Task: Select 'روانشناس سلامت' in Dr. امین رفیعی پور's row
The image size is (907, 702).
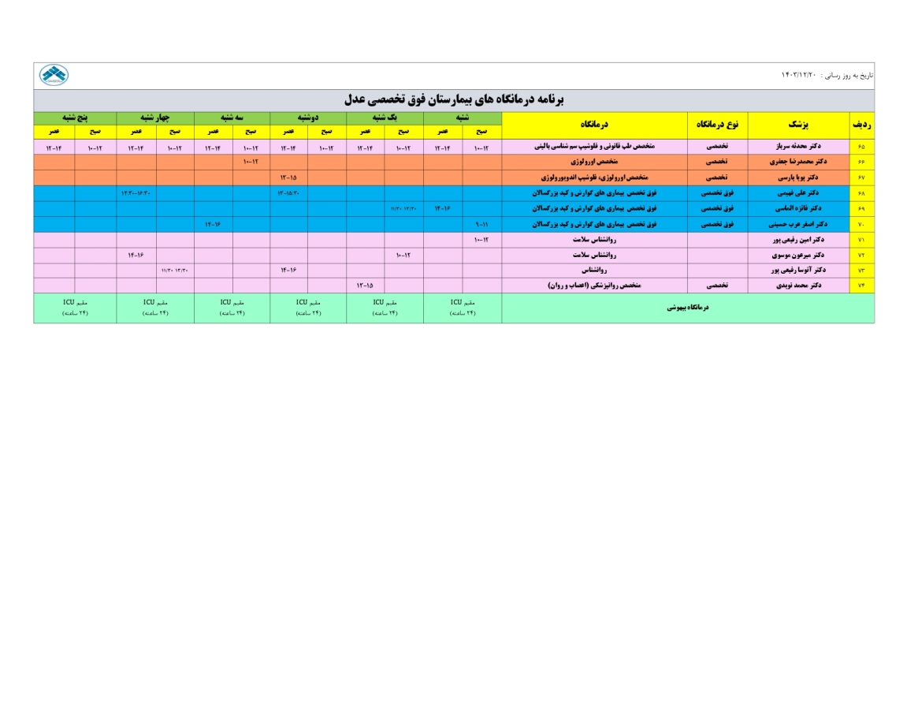Action: tap(594, 240)
